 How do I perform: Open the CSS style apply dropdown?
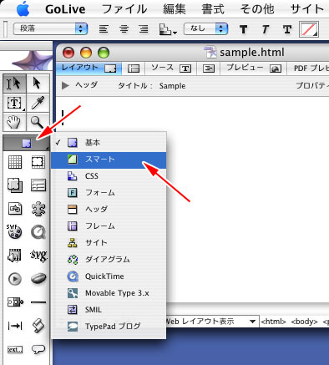[168, 29]
